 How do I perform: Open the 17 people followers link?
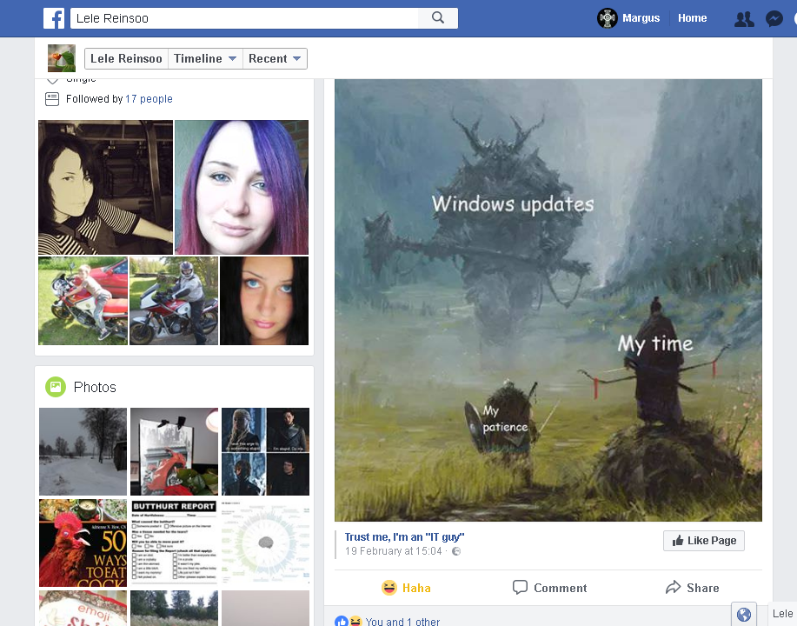tap(149, 98)
